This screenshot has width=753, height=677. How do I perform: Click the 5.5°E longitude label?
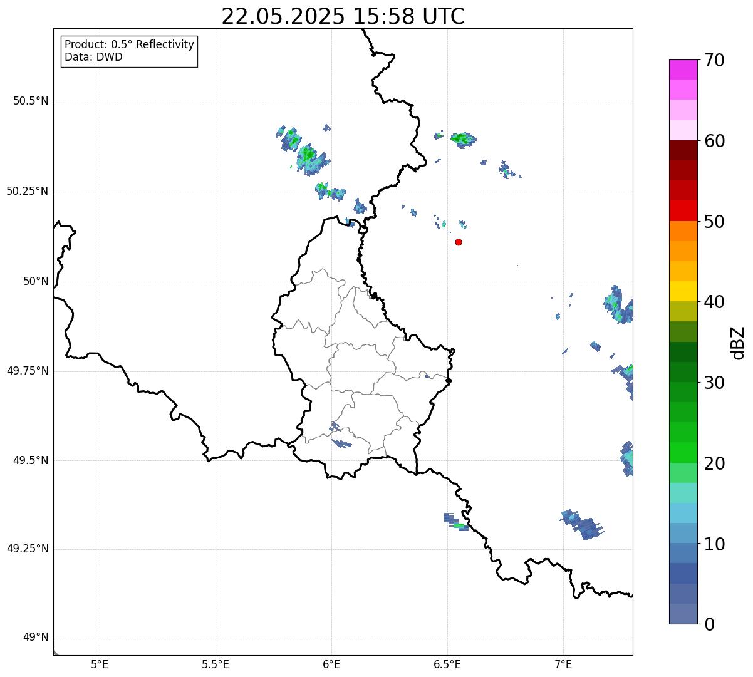pyautogui.click(x=216, y=664)
